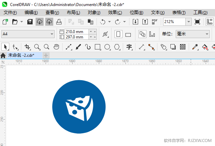The width and height of the screenshot is (215, 146).
Task: Select the Connector tool
Action: tap(151, 47)
